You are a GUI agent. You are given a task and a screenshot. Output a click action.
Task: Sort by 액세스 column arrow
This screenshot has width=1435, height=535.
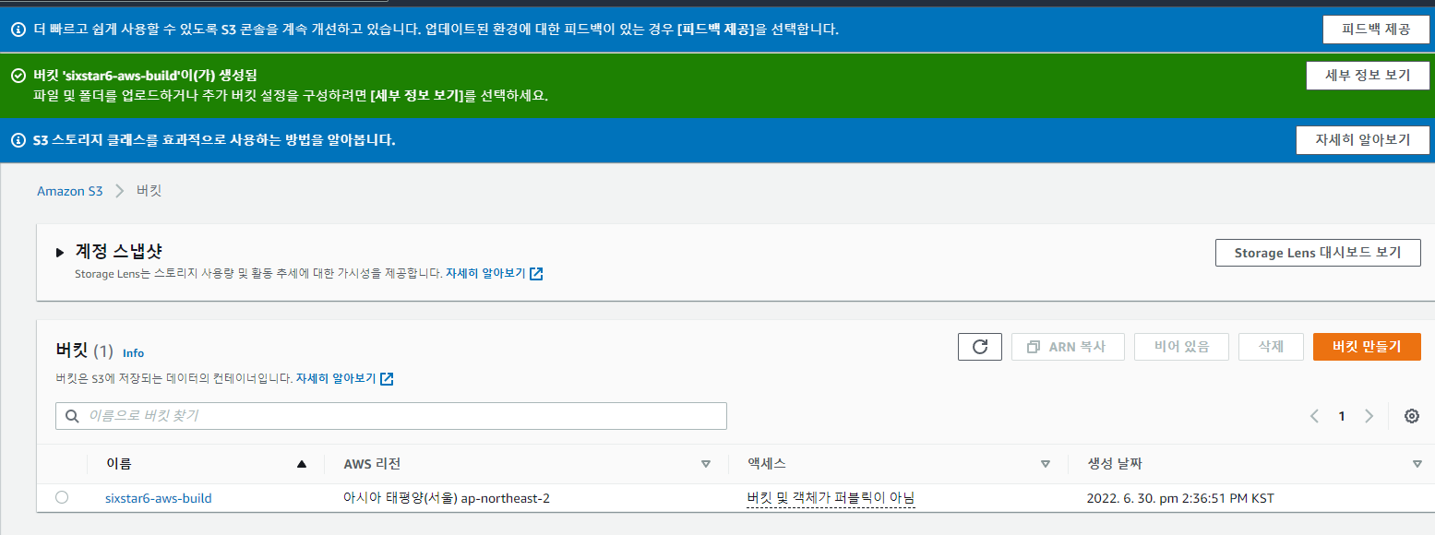click(1046, 464)
